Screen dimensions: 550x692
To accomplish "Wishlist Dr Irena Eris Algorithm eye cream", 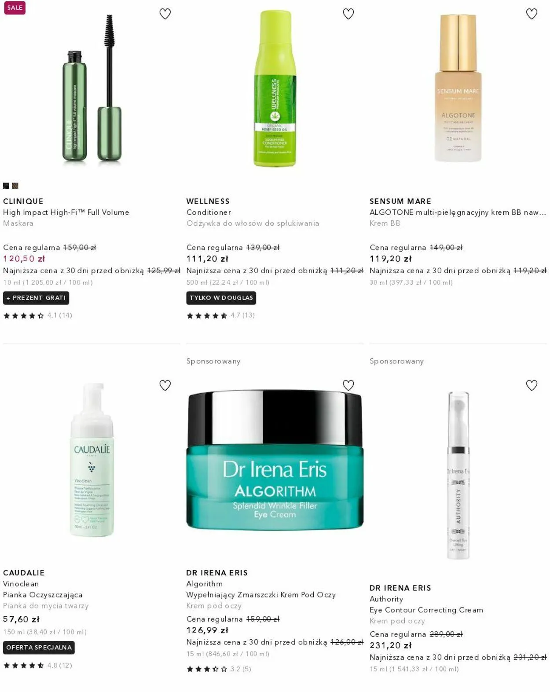I will (x=348, y=385).
